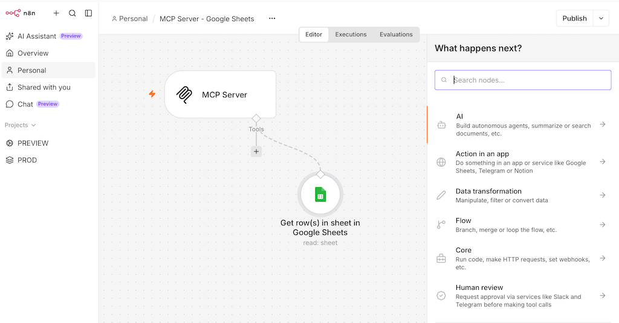Click the Overview home icon

click(10, 53)
